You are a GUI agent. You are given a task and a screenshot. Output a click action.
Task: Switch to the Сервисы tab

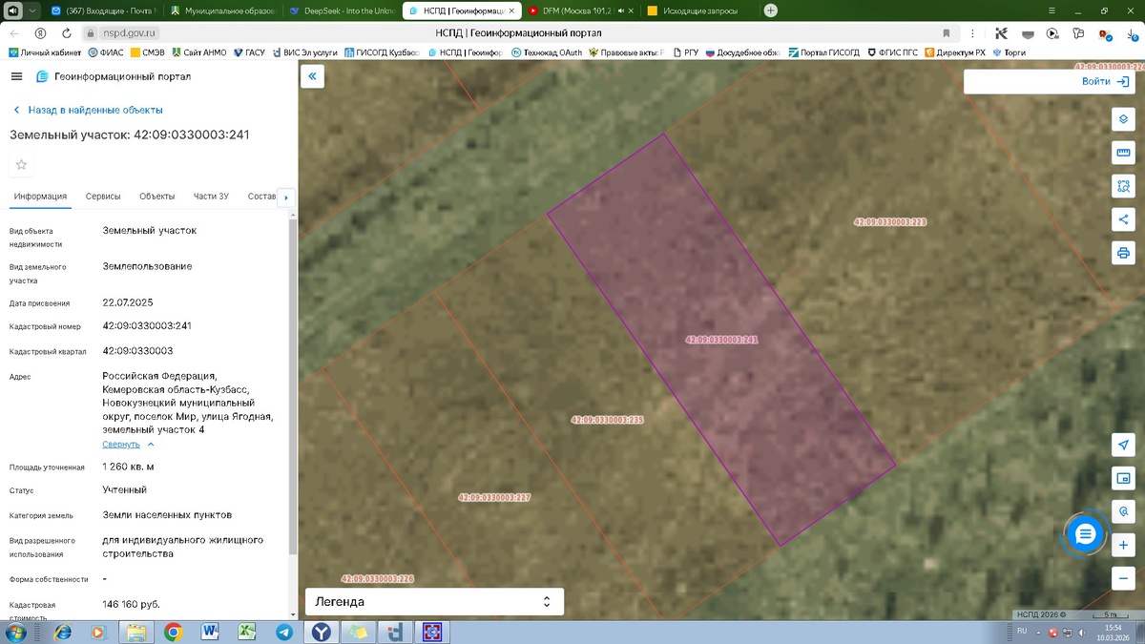coord(103,197)
